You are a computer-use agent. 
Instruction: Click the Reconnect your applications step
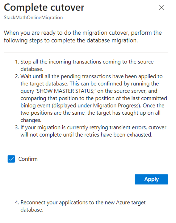[x=83, y=206]
